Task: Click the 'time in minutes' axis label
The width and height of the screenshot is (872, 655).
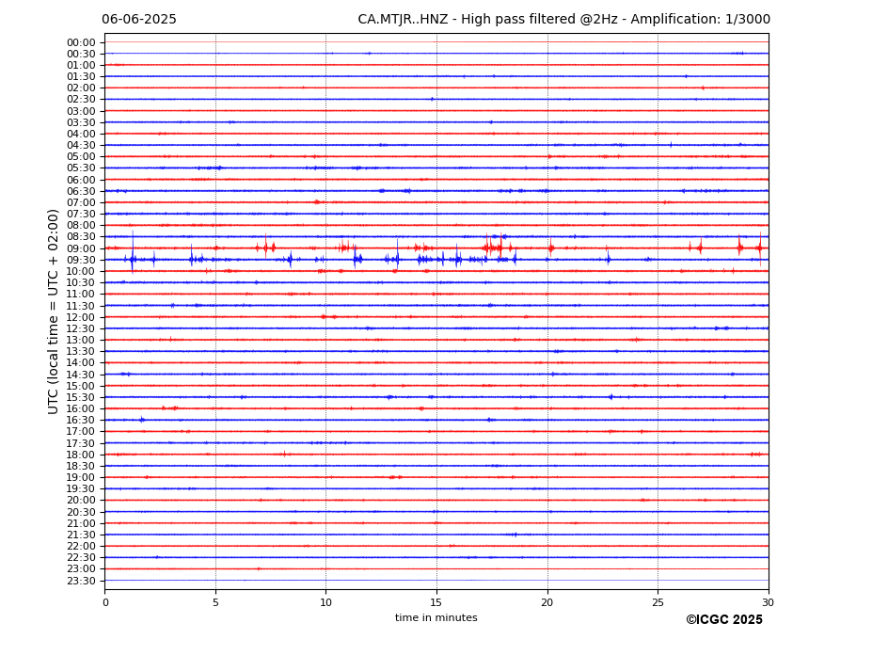Action: click(x=436, y=617)
